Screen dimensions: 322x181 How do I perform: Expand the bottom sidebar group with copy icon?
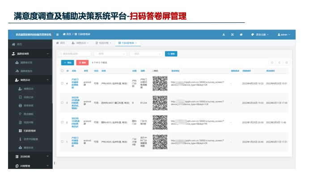point(30,166)
